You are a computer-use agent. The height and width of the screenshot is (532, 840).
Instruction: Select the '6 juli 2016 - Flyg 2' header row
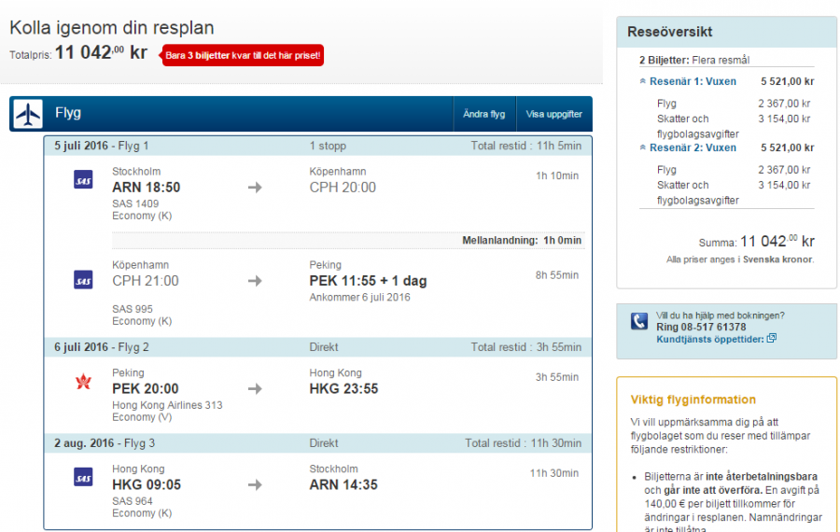[317, 347]
